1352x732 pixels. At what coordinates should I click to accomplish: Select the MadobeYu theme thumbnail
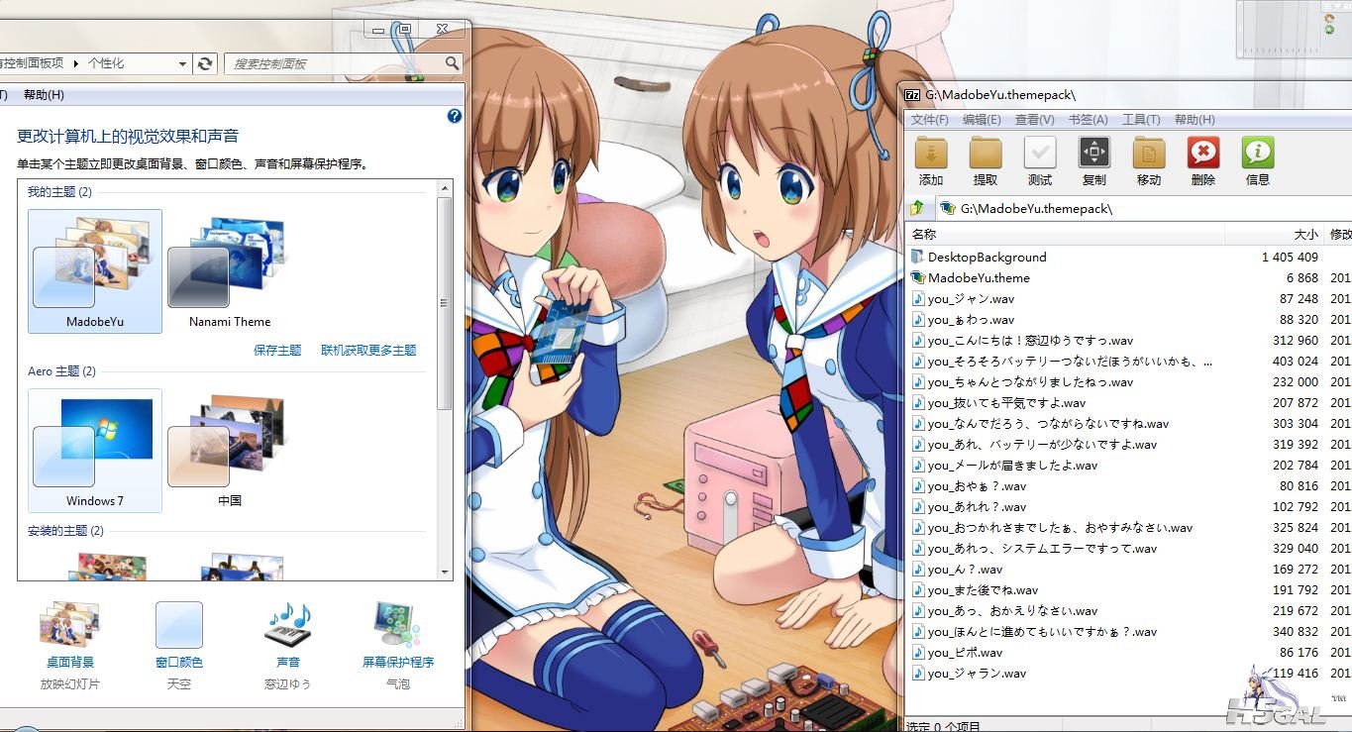[95, 271]
